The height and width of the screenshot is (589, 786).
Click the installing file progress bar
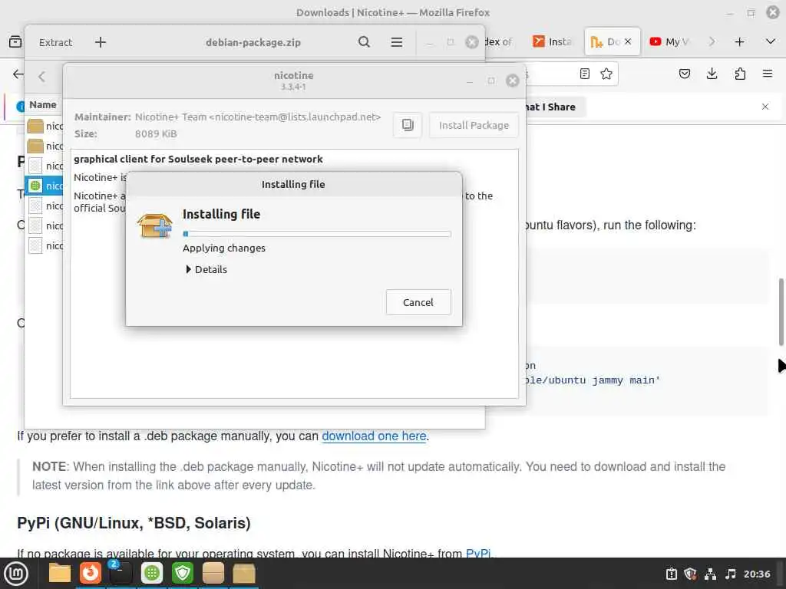tap(317, 234)
